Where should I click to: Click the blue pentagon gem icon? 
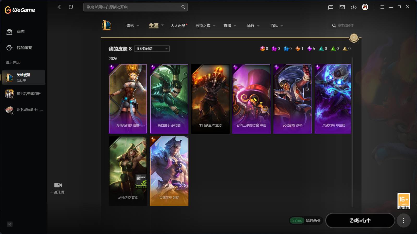(x=286, y=49)
